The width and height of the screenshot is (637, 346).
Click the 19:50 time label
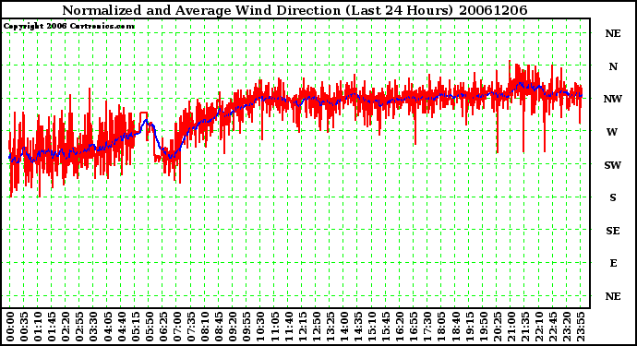[x=483, y=327]
